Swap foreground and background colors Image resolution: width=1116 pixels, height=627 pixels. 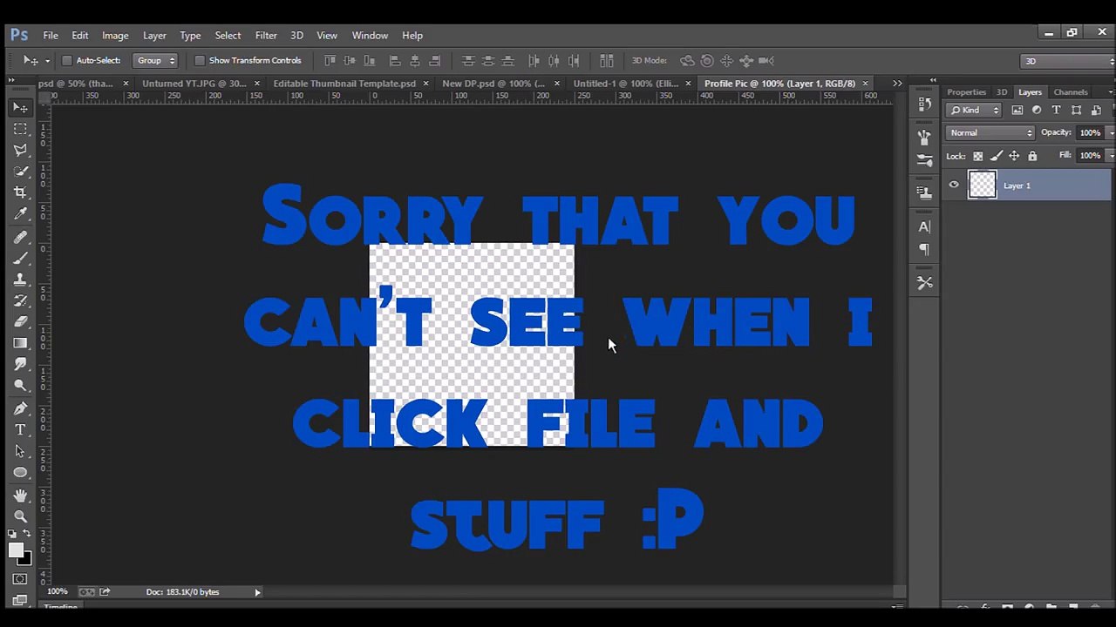[x=28, y=534]
